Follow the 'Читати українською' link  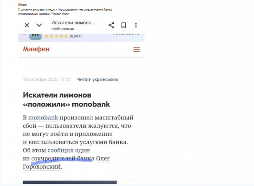pyautogui.click(x=97, y=79)
